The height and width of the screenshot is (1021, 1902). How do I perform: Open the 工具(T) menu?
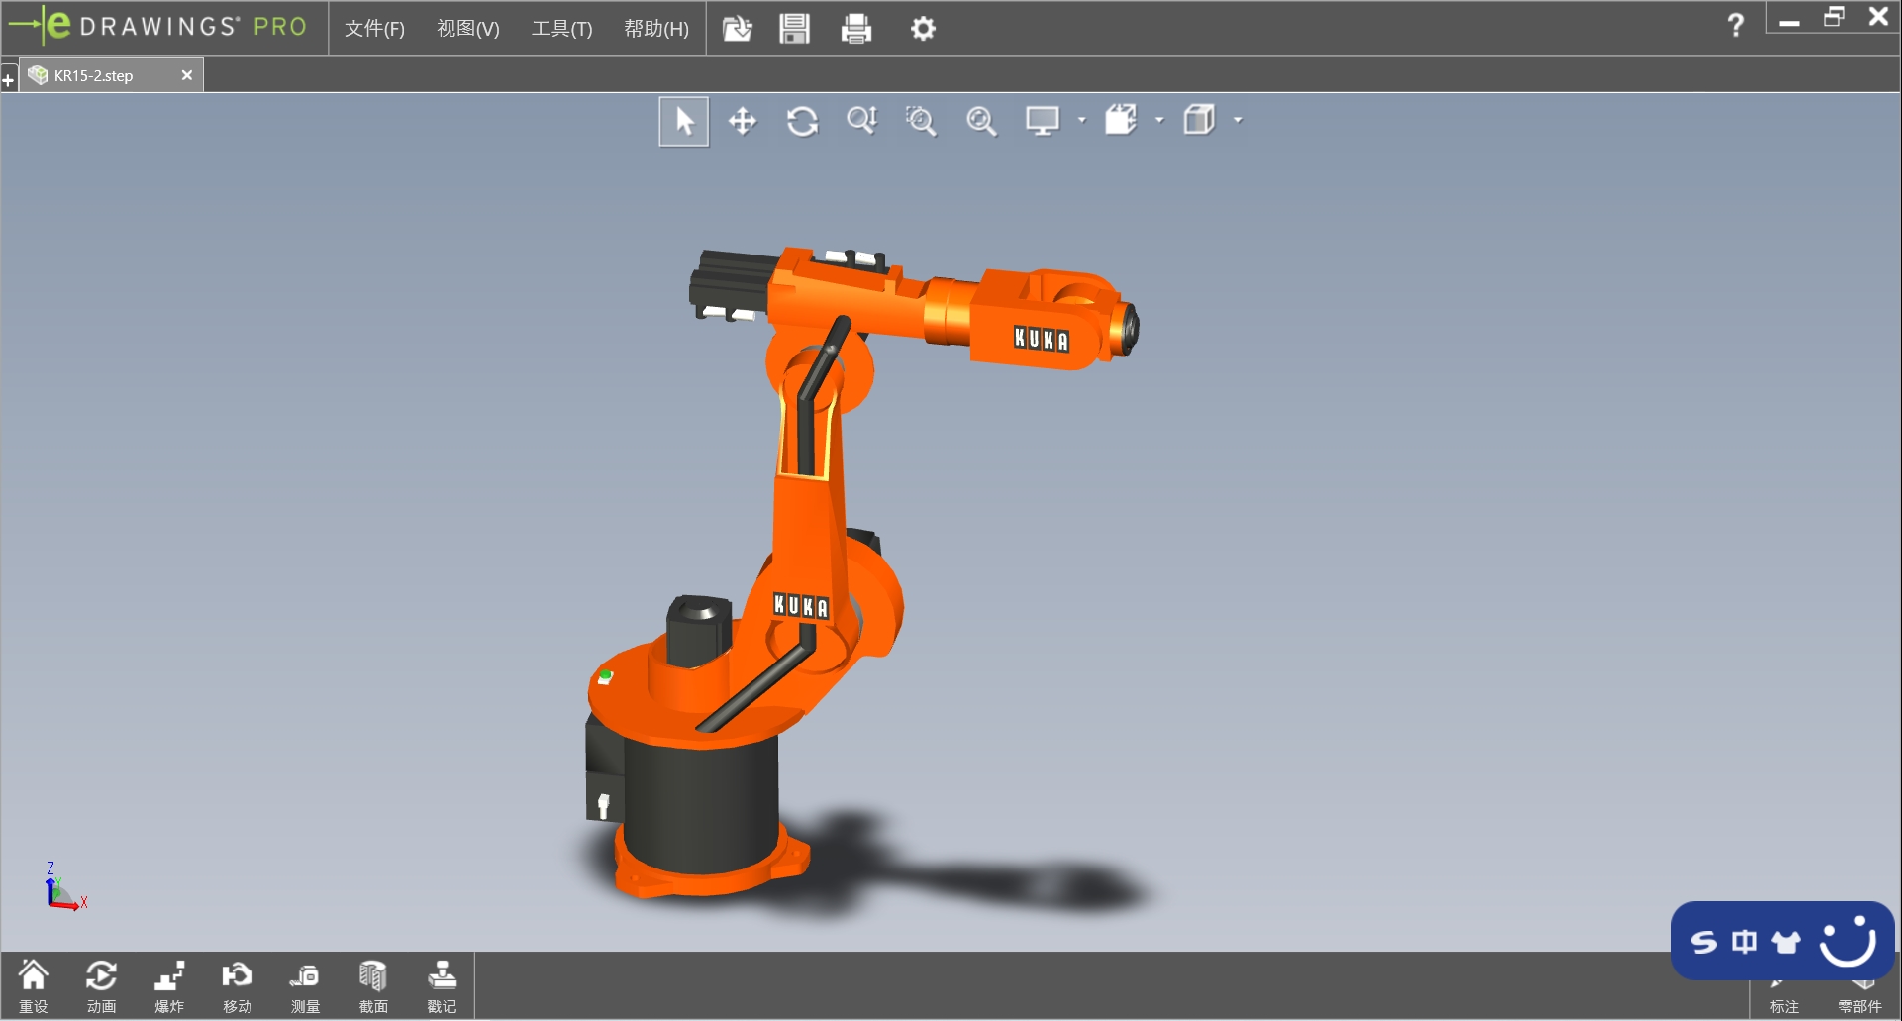coord(561,29)
